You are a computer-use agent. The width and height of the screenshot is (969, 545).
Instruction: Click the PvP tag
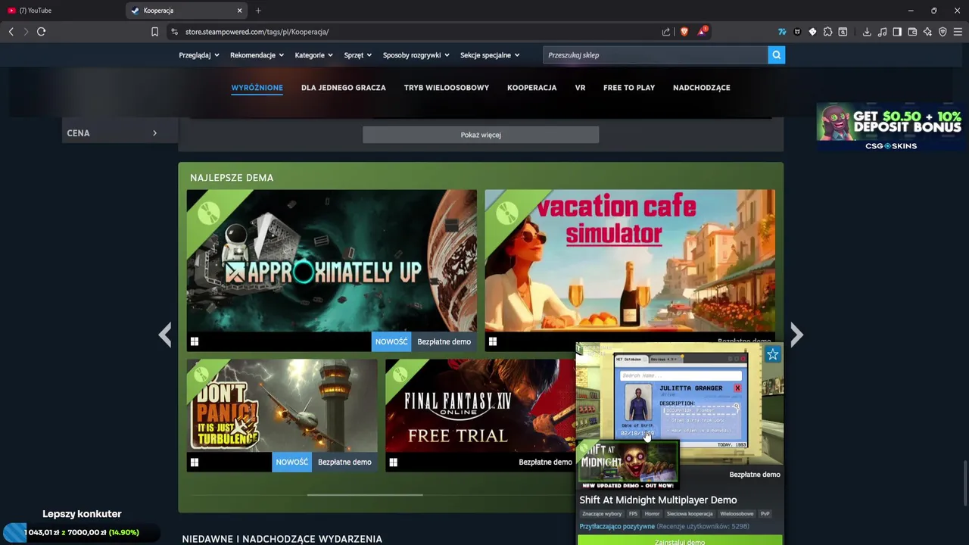click(765, 514)
